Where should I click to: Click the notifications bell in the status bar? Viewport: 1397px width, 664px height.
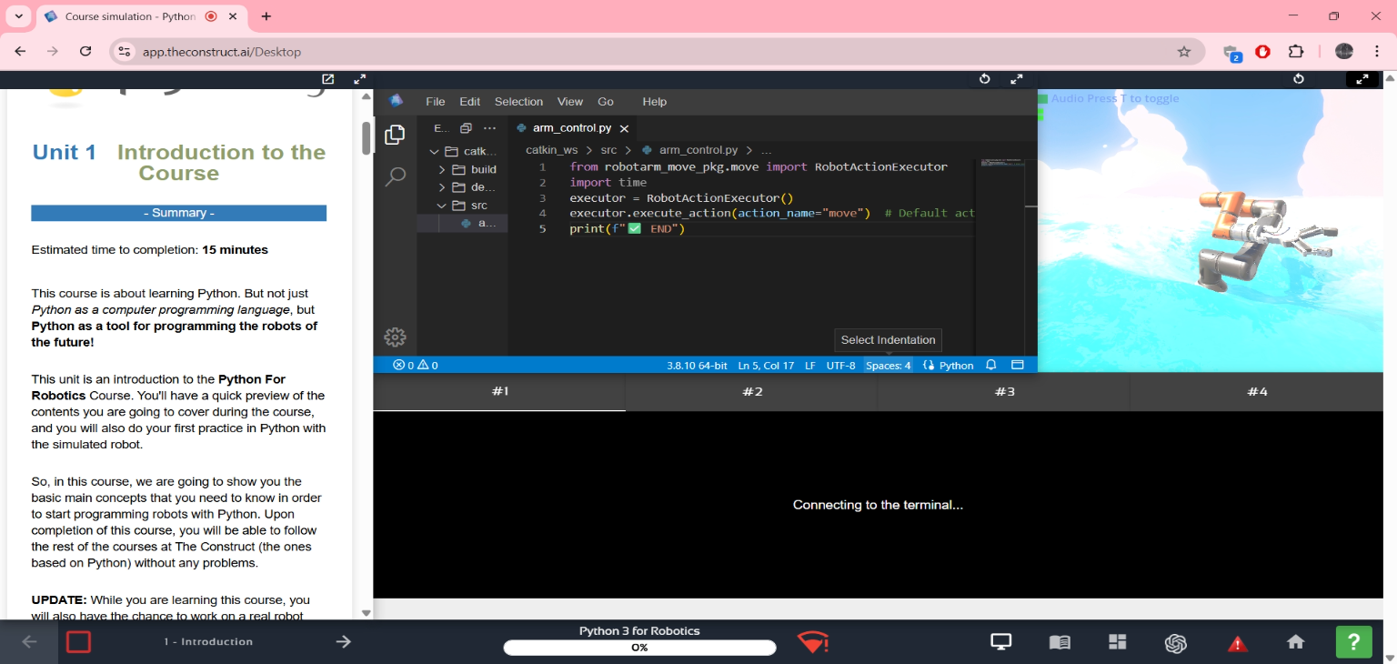pyautogui.click(x=991, y=365)
